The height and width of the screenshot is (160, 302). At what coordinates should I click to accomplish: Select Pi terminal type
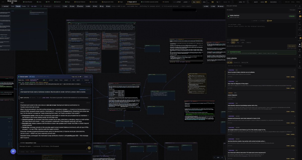point(28,6)
